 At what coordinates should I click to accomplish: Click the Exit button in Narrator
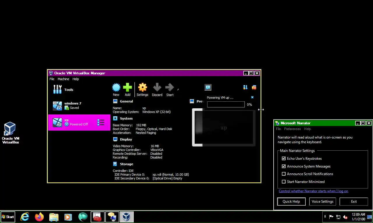(354, 202)
